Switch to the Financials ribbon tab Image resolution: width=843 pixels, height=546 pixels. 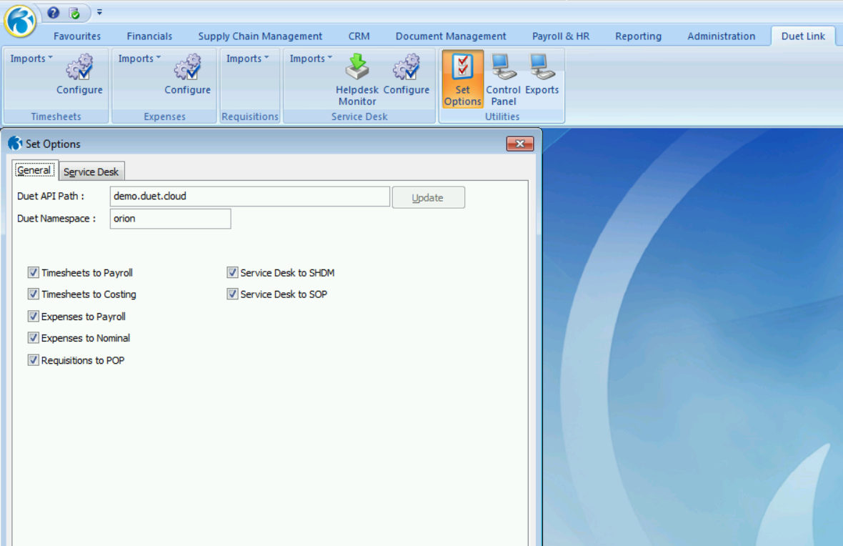coord(149,36)
